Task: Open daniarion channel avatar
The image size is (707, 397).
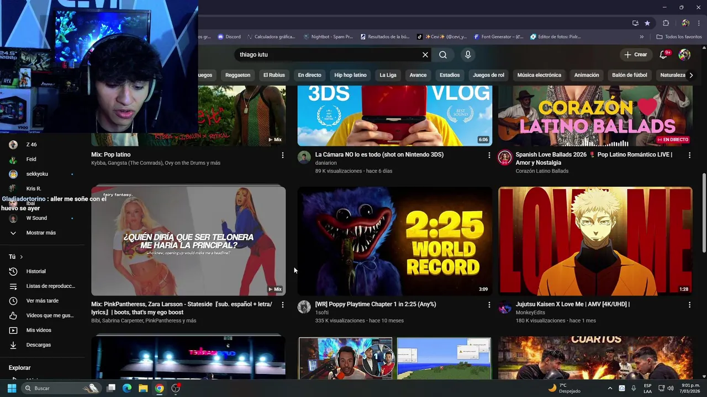Action: click(304, 158)
